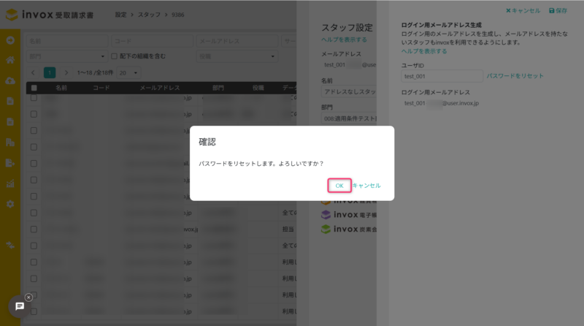The image size is (584, 326).
Task: Open ヘルプを表示する under ログイン用メールアドレス生成
Action: pos(424,51)
